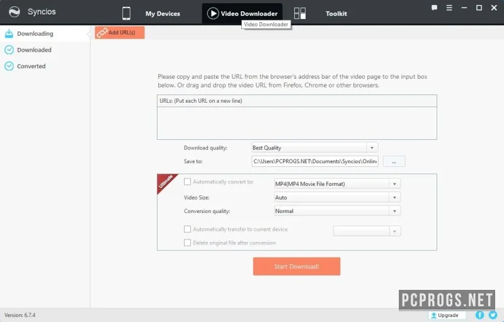
Task: Click inside the URLs input text area
Action: [297, 123]
